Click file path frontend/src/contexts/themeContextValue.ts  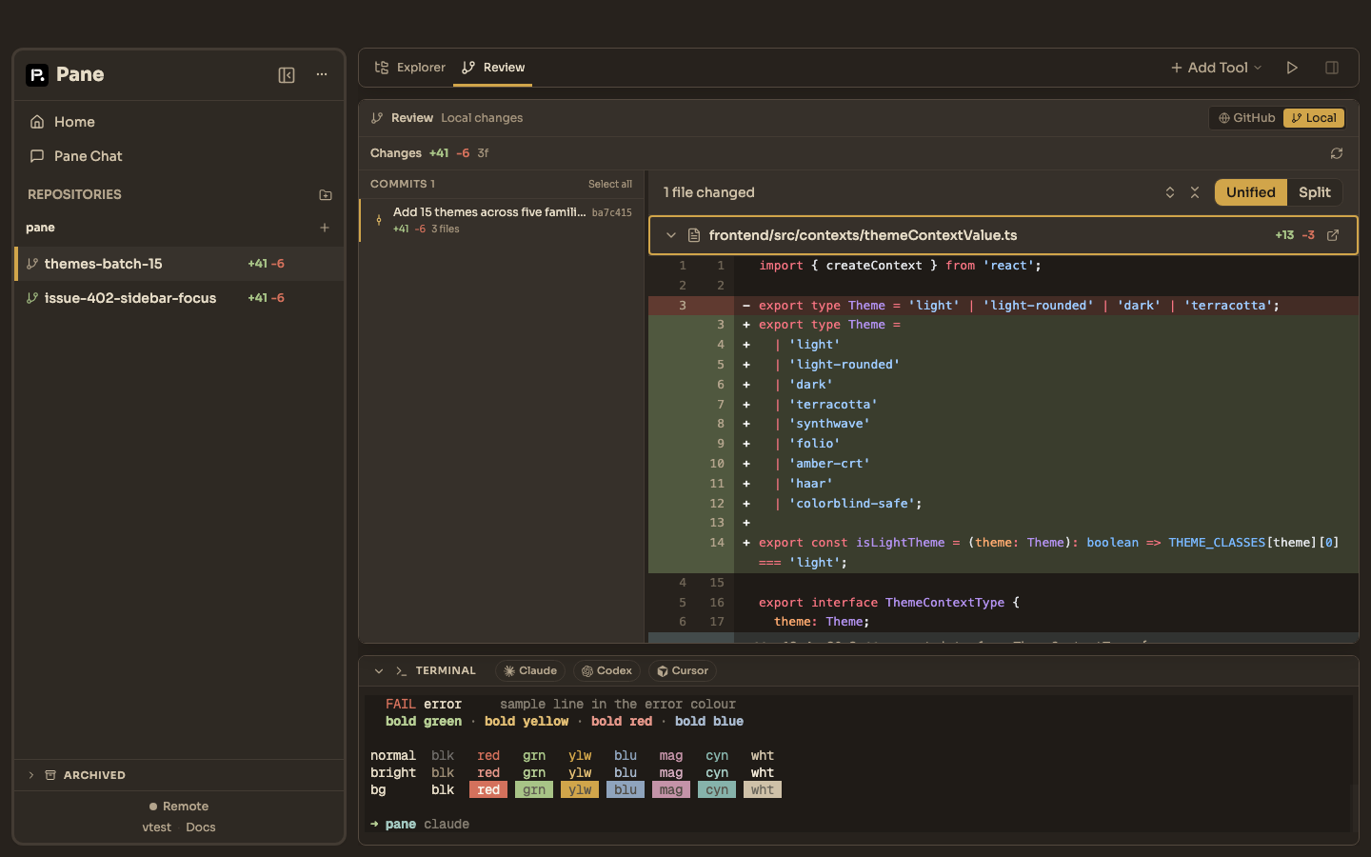(863, 235)
